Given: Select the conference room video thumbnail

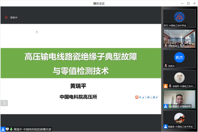Looking at the screenshot, I should tap(180, 38).
